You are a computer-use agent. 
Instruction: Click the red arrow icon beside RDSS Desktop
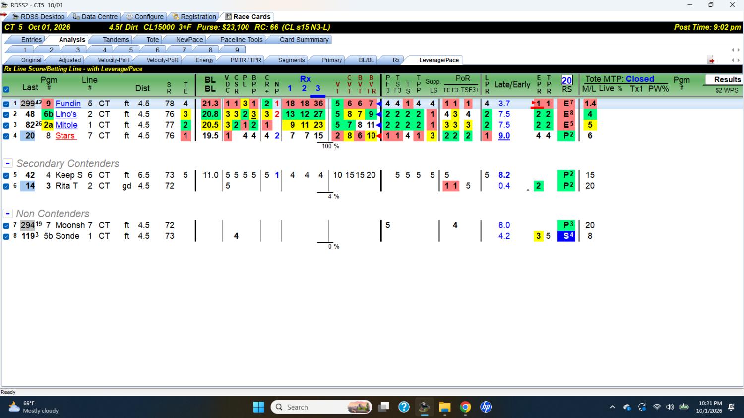pyautogui.click(x=4, y=15)
